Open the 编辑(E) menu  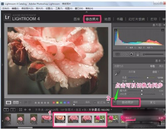pos(15,8)
